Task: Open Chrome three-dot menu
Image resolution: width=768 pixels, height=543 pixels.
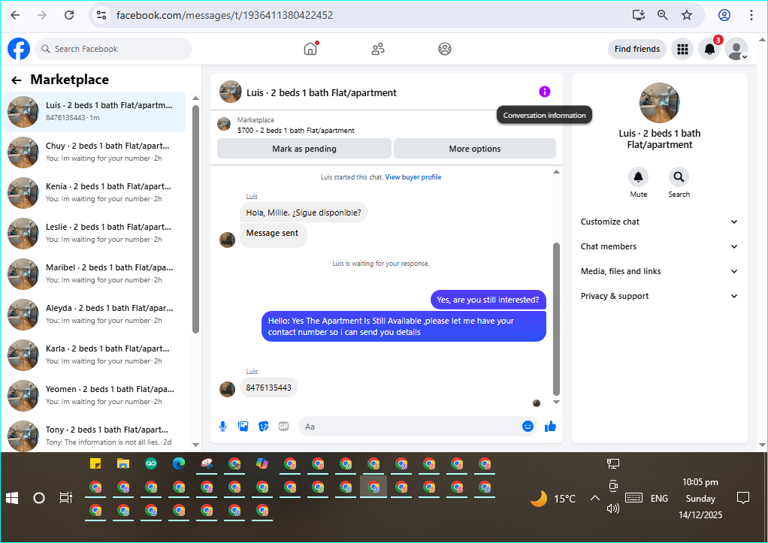Action: pyautogui.click(x=751, y=15)
